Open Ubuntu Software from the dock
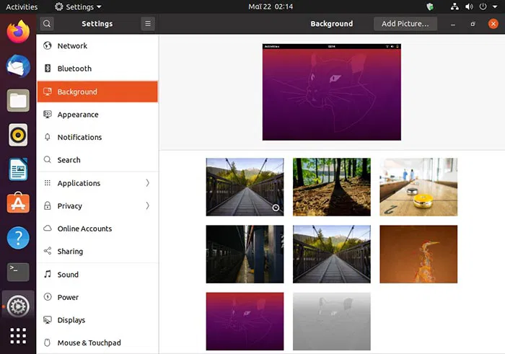Viewport: 505px width, 354px height. (18, 203)
